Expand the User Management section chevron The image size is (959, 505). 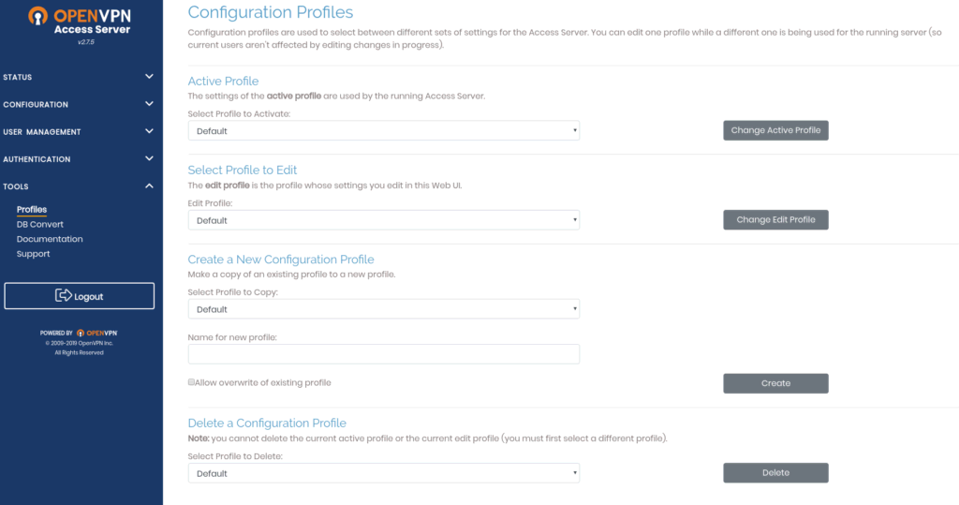(149, 132)
